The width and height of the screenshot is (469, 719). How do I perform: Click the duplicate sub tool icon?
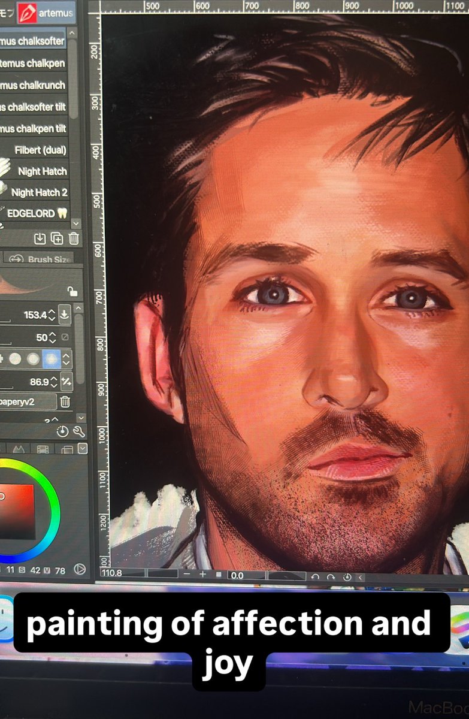(x=57, y=238)
